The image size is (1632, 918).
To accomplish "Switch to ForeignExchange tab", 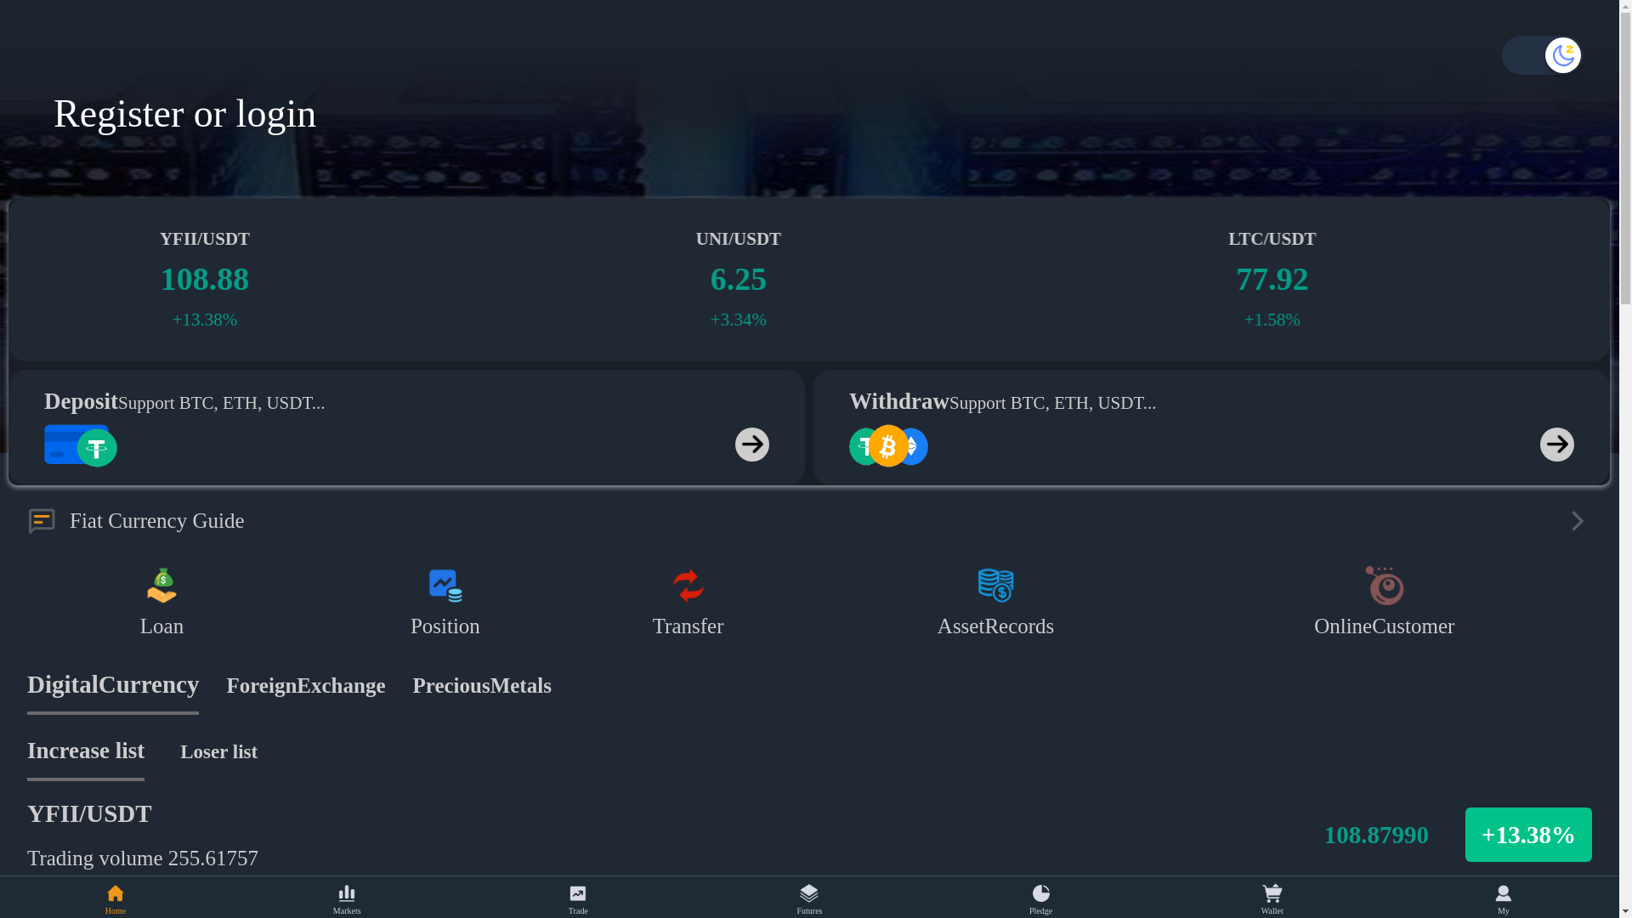I will pyautogui.click(x=306, y=686).
